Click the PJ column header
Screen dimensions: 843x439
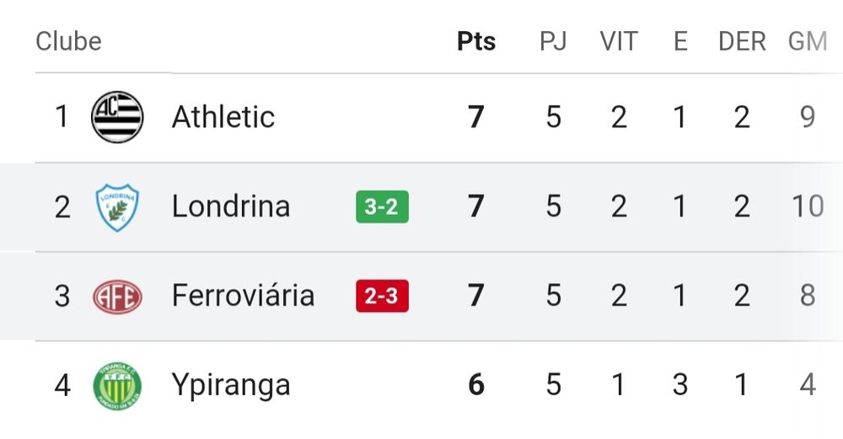[553, 41]
